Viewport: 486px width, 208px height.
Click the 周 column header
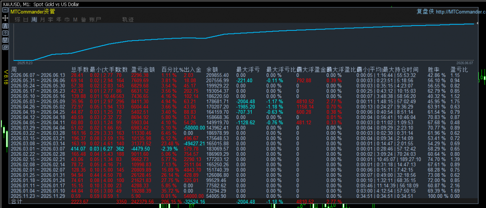pyautogui.click(x=14, y=70)
